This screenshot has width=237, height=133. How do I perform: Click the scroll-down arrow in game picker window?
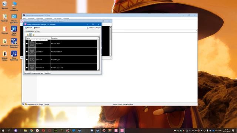tap(110, 55)
